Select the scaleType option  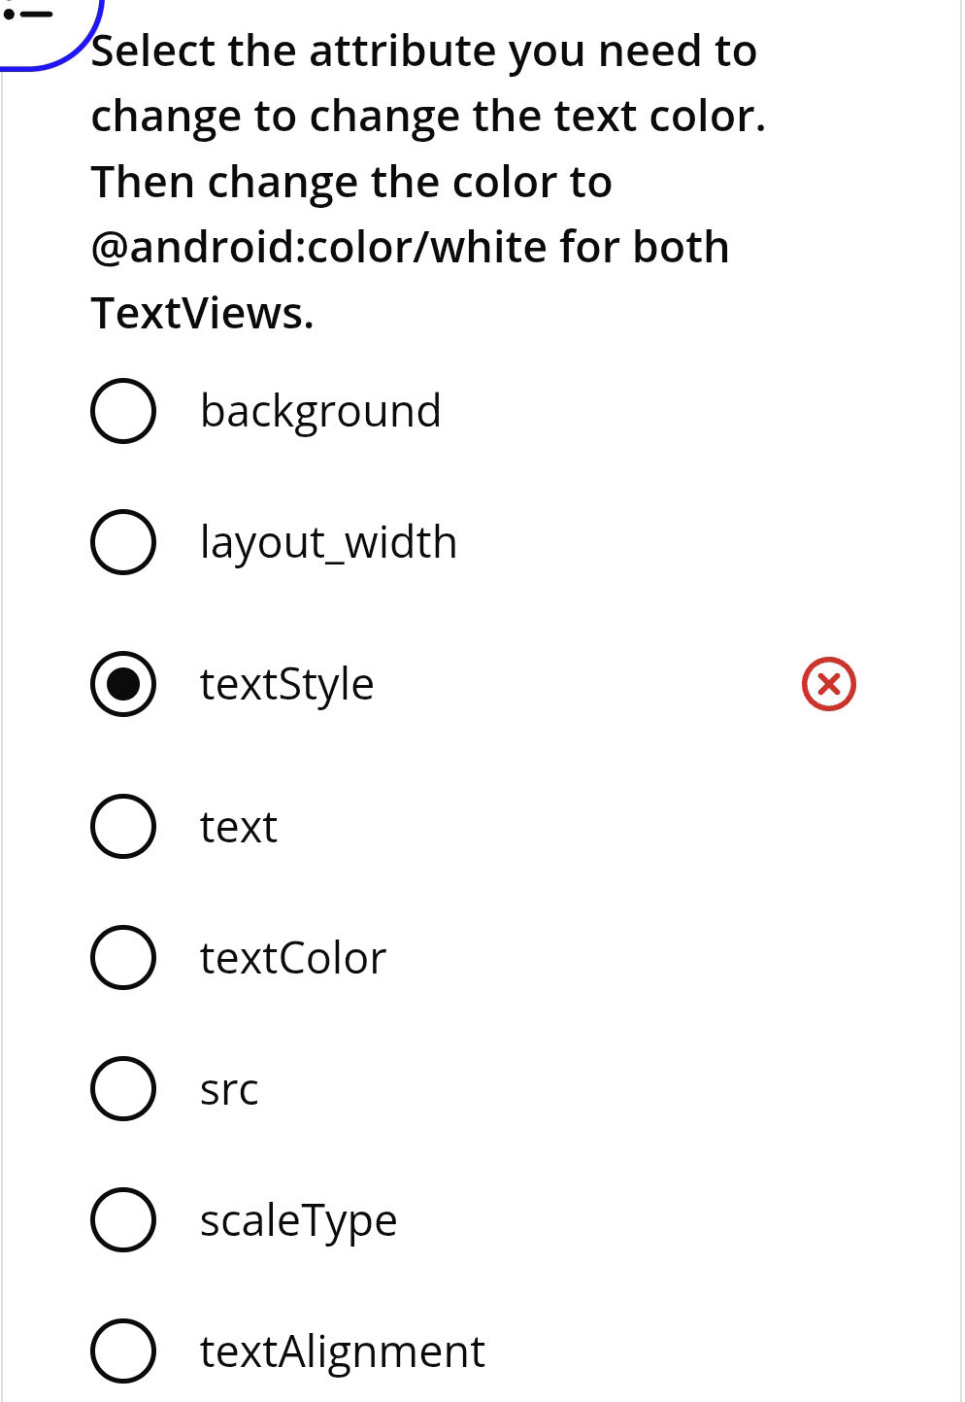123,1220
